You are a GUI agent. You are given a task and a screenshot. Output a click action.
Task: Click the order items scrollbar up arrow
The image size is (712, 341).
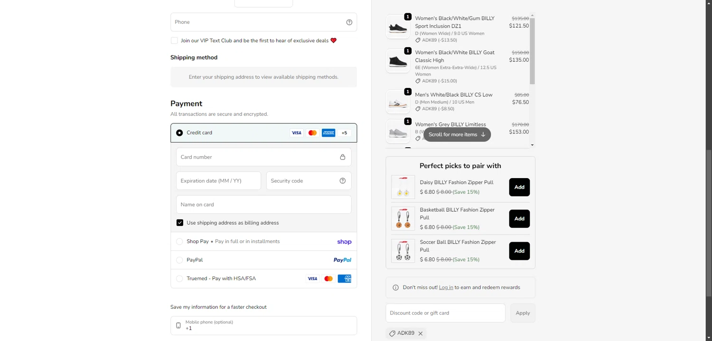[532, 16]
